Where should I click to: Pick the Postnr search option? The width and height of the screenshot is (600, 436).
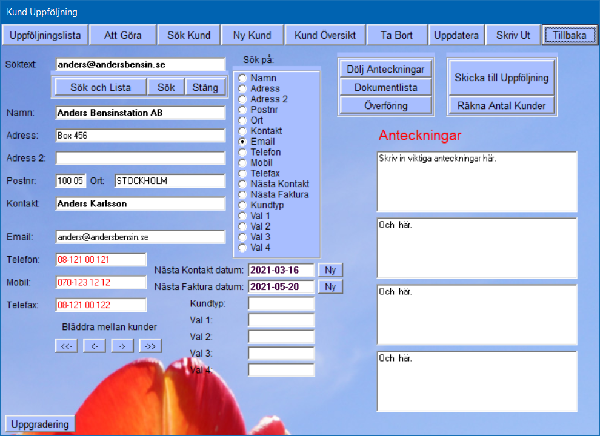click(x=243, y=110)
